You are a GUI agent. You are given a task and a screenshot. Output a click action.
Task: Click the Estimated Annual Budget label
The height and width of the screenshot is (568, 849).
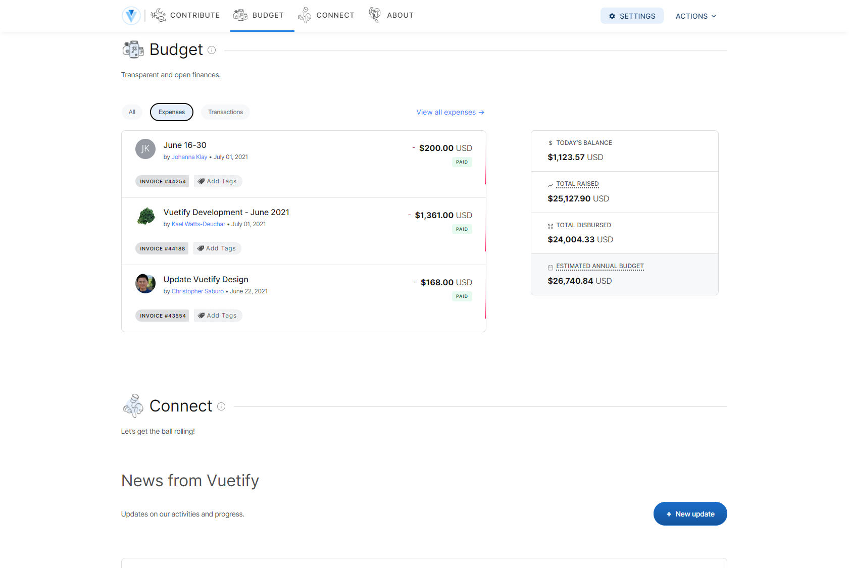pyautogui.click(x=600, y=266)
